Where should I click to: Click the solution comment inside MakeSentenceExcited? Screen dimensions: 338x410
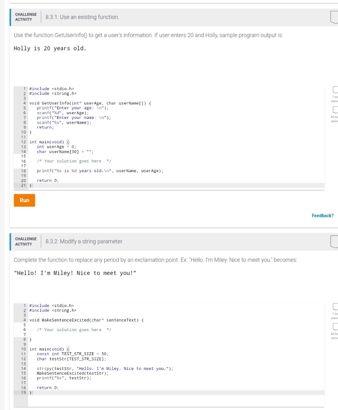click(74, 330)
